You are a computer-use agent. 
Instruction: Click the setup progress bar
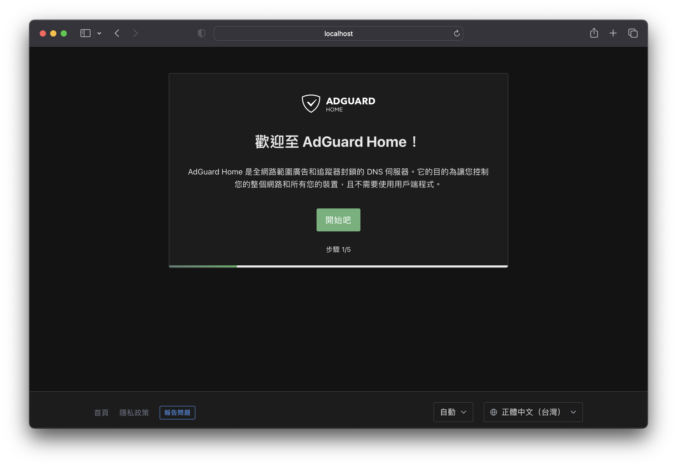(x=338, y=266)
